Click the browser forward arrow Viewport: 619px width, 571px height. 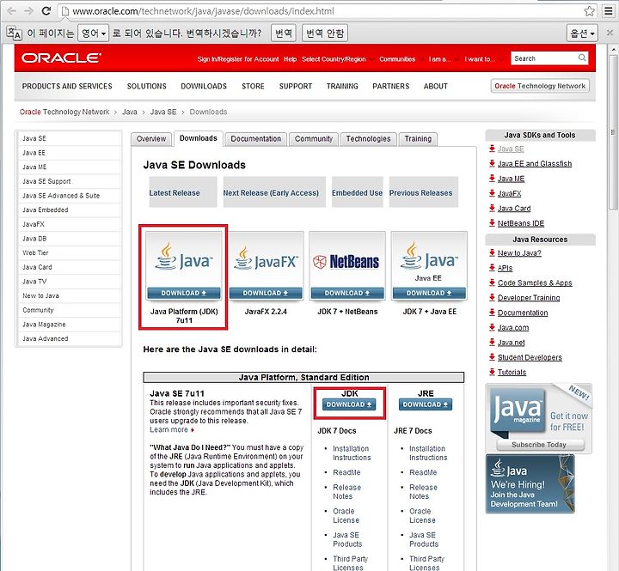[x=28, y=10]
